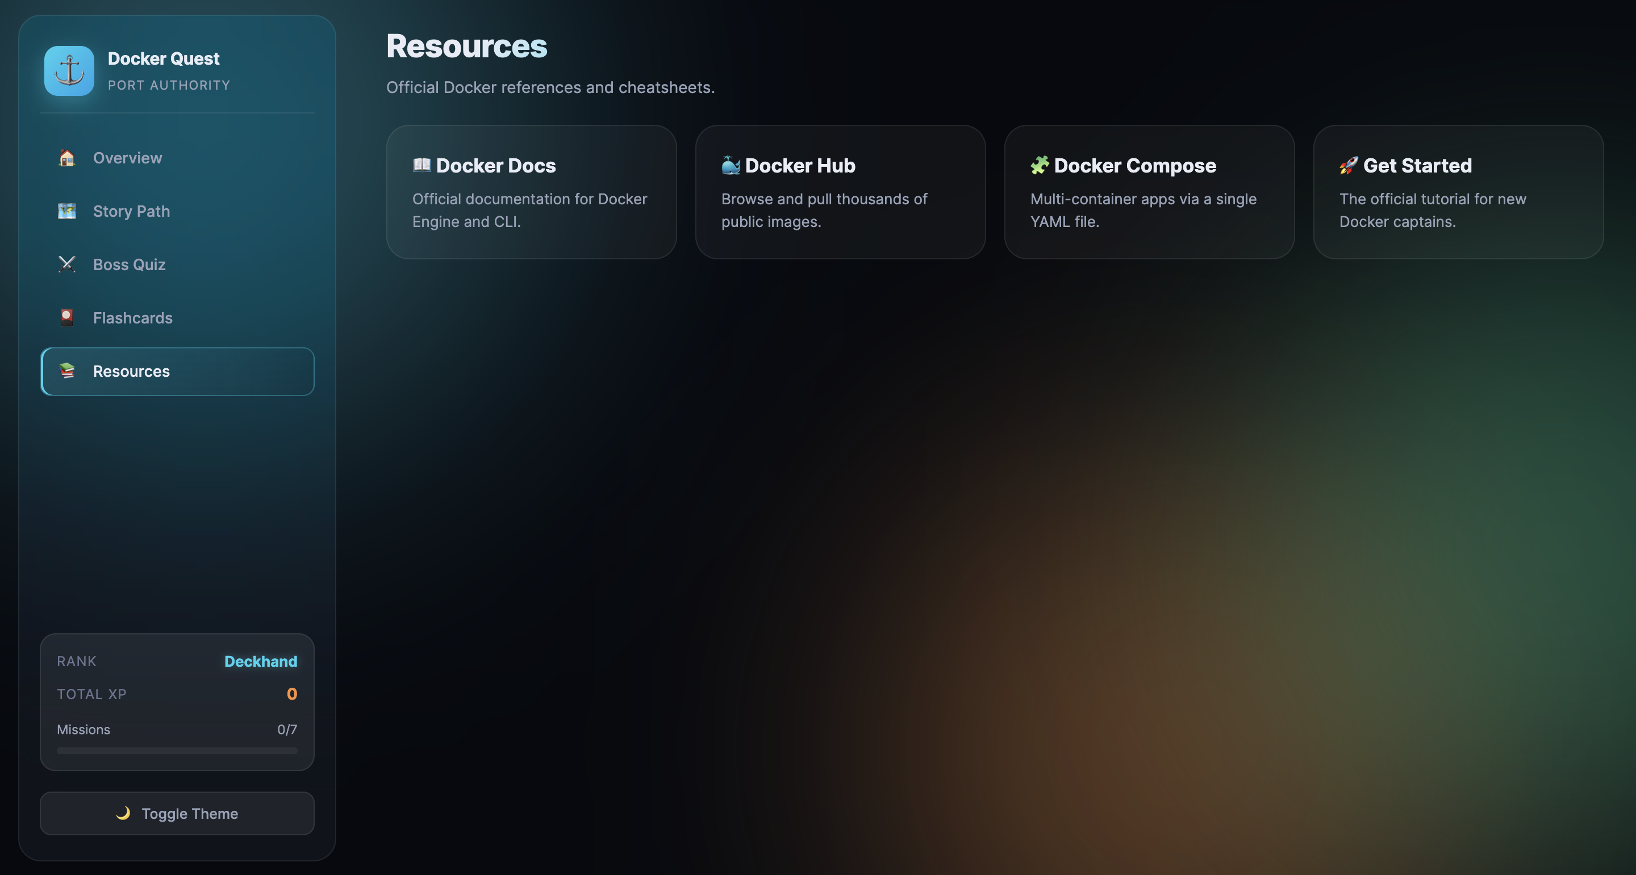Open the Docker Docs resource card
The image size is (1636, 875).
point(532,192)
